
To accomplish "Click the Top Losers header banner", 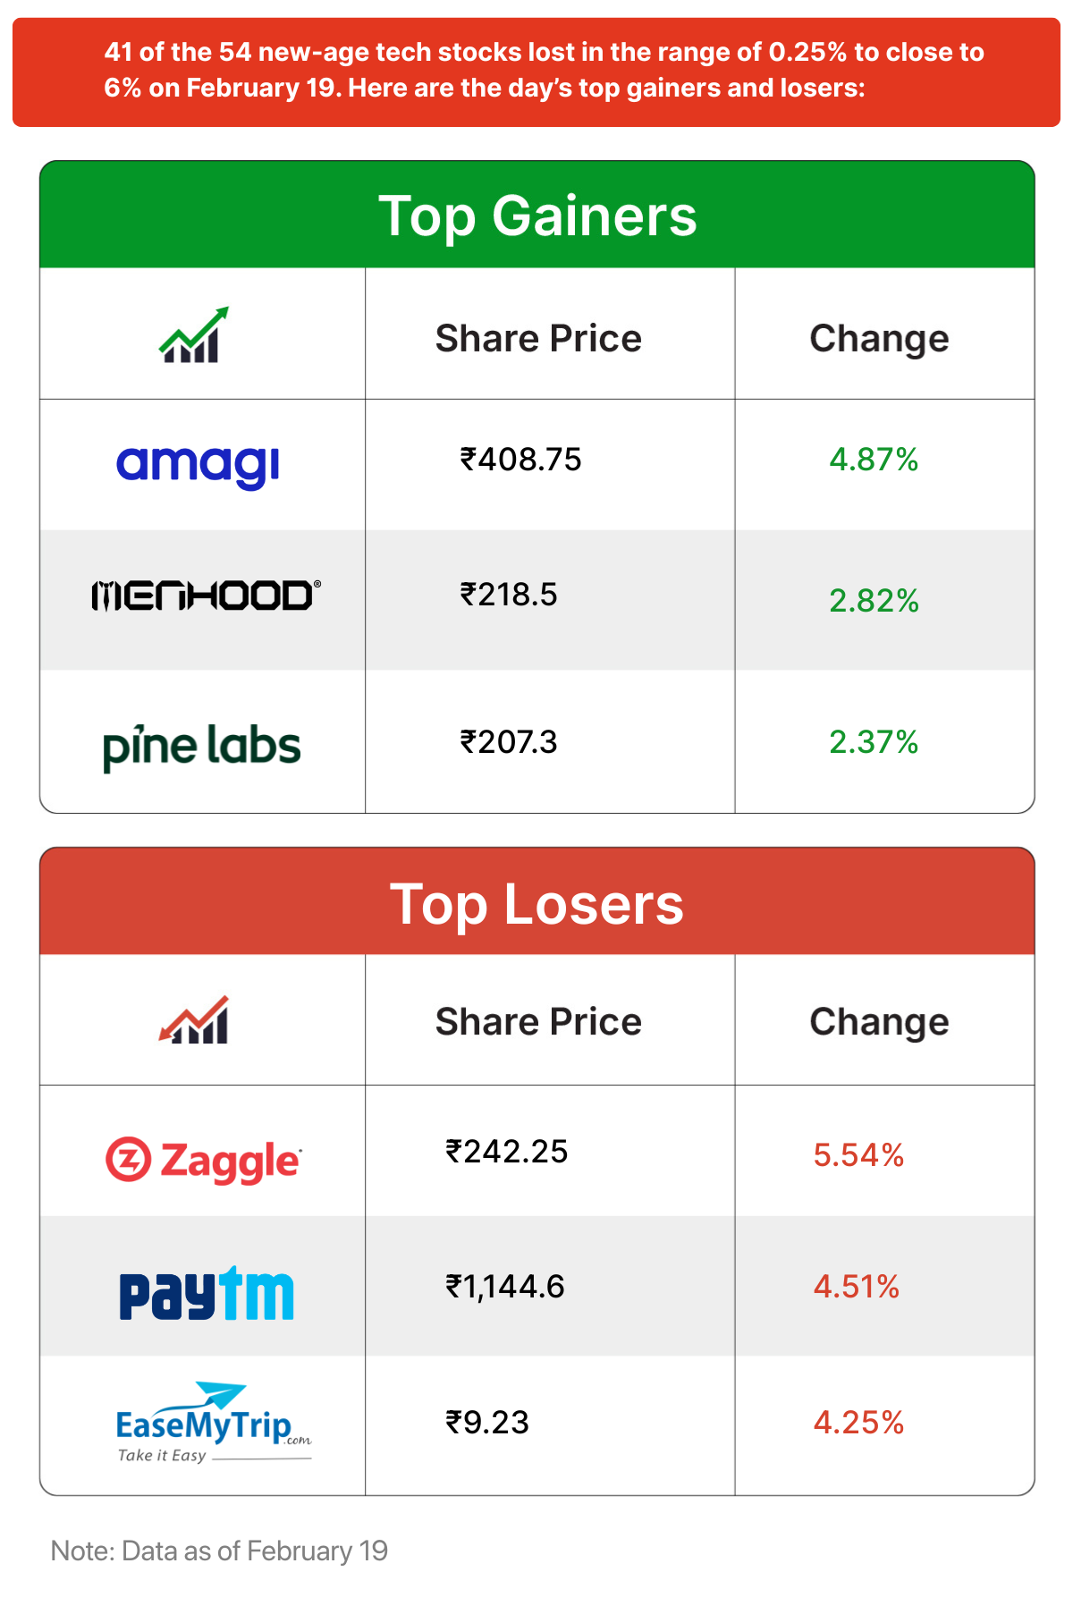I will click(x=536, y=903).
